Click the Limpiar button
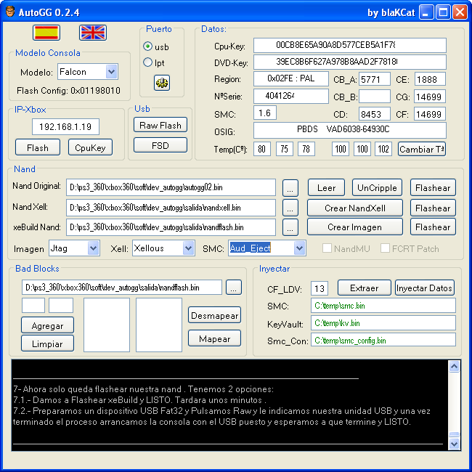Viewport: 472px width, 472px height. [x=47, y=343]
